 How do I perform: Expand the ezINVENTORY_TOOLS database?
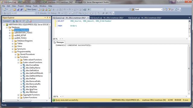tap(10, 33)
